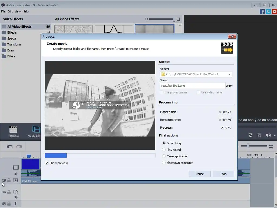Open the Facebook icon in the title area
This screenshot has width=277, height=208.
[x=262, y=11]
